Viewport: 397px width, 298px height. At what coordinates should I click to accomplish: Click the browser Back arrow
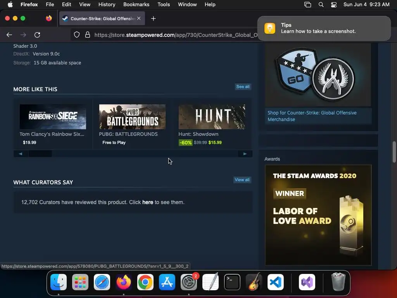click(x=9, y=35)
